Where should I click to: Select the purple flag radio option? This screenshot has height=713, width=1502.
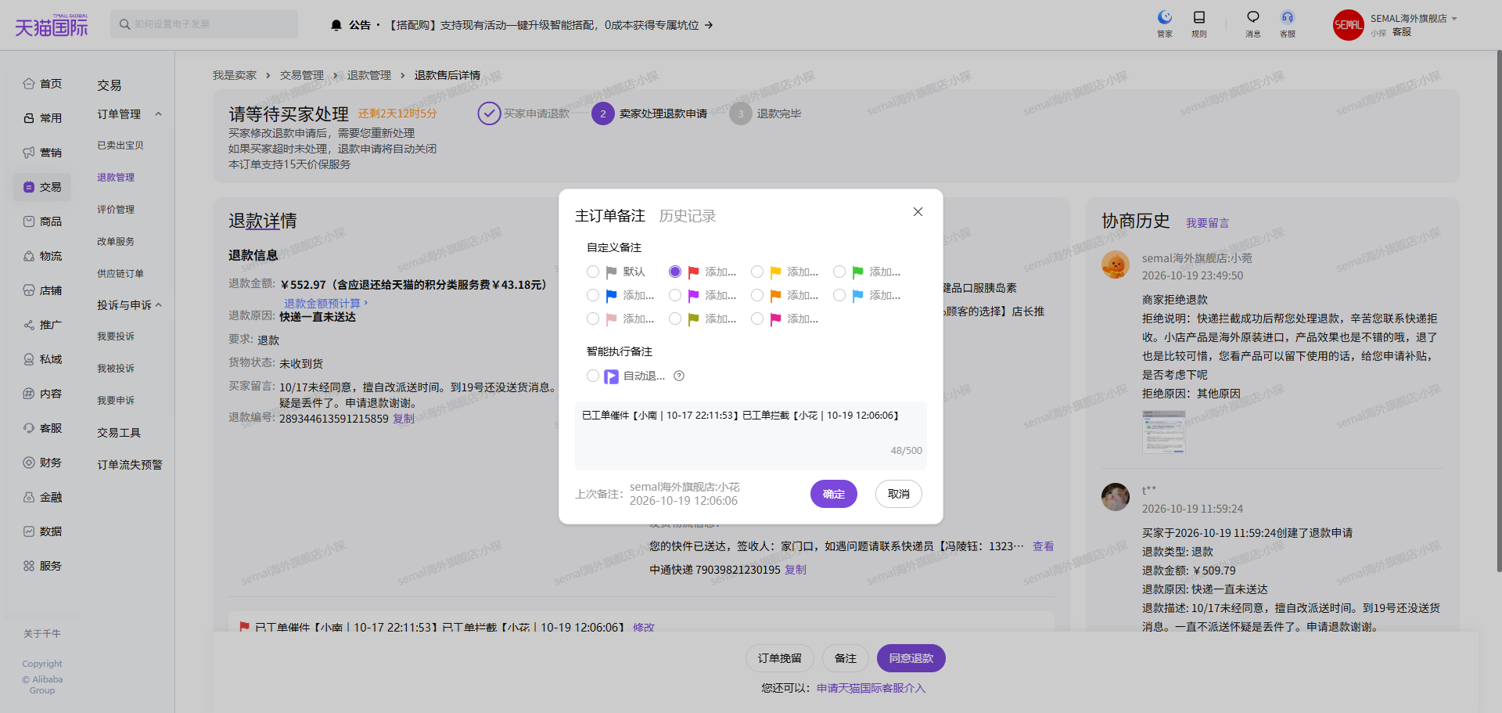(x=675, y=295)
